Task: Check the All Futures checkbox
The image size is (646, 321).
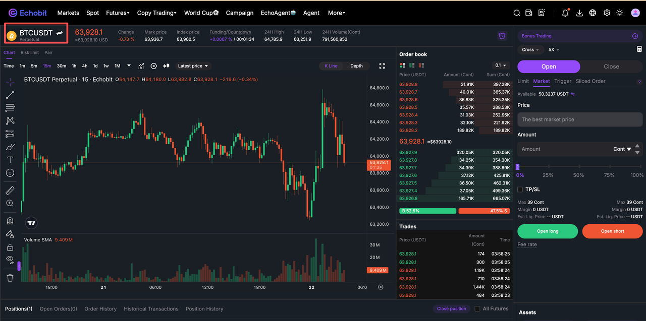Action: point(477,309)
